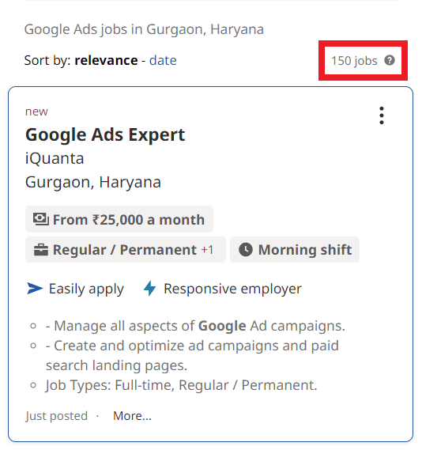The height and width of the screenshot is (450, 422).
Task: Click the Easily apply arrow icon
Action: 35,289
